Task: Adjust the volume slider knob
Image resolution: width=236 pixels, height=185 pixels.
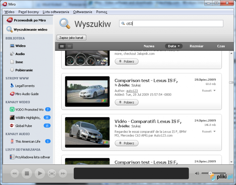Action: coord(210,173)
